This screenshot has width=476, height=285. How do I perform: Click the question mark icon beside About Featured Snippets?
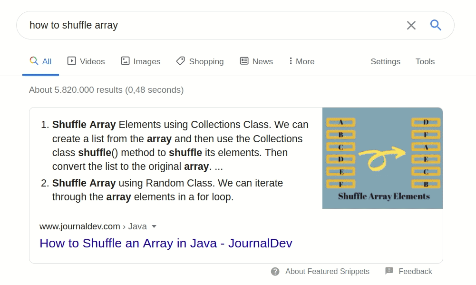coord(275,272)
